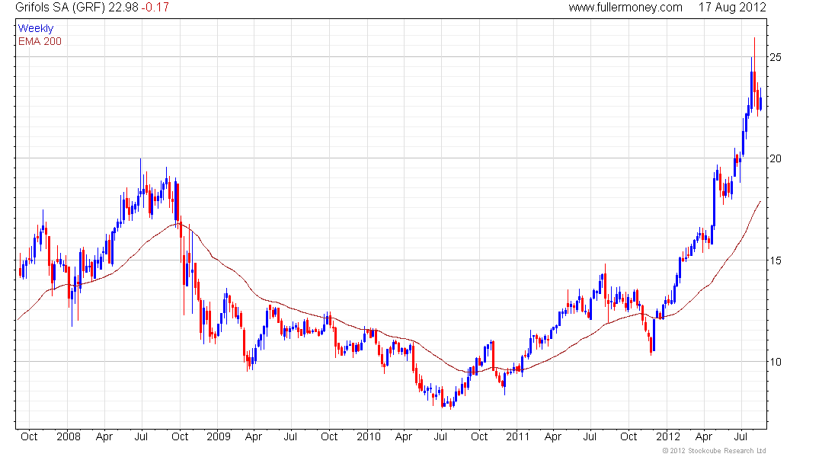The width and height of the screenshot is (838, 457).
Task: Click the 2010 year axis label
Action: pyautogui.click(x=369, y=436)
